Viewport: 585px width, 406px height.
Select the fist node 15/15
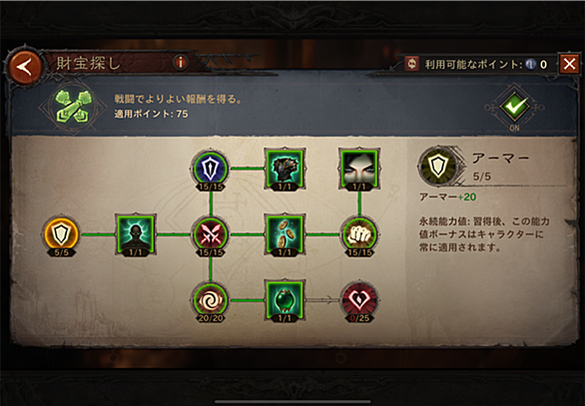point(359,234)
